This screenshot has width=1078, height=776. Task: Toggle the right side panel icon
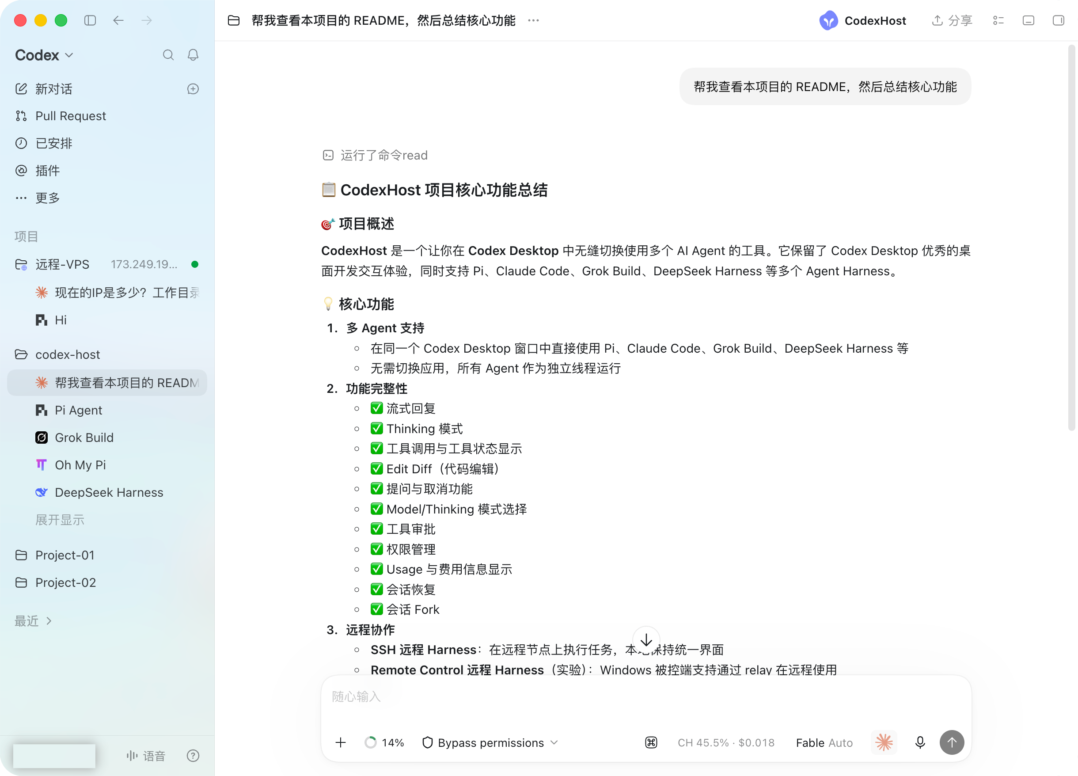pyautogui.click(x=1059, y=20)
